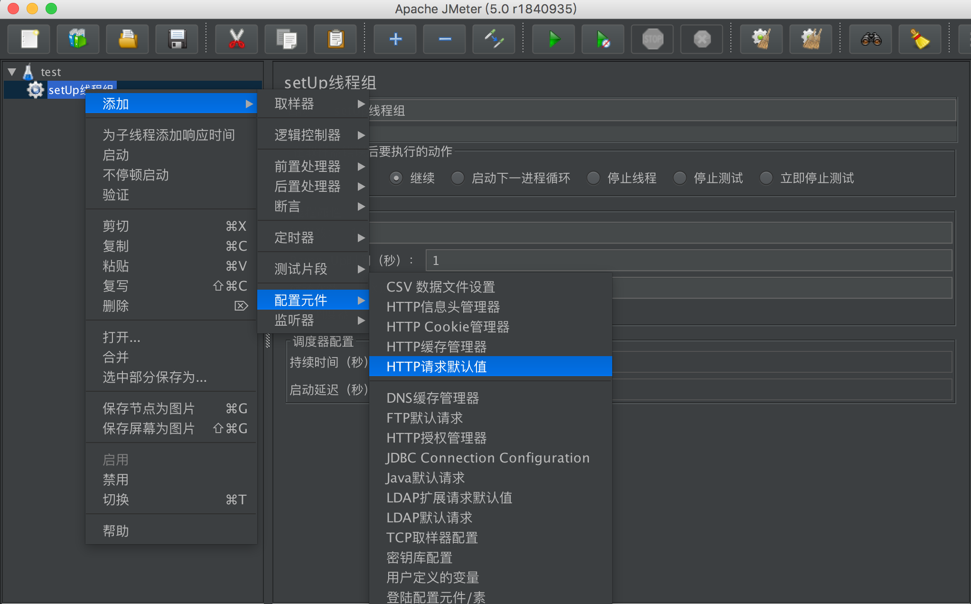Choose HTTP请求默认值 from config menu

click(491, 367)
